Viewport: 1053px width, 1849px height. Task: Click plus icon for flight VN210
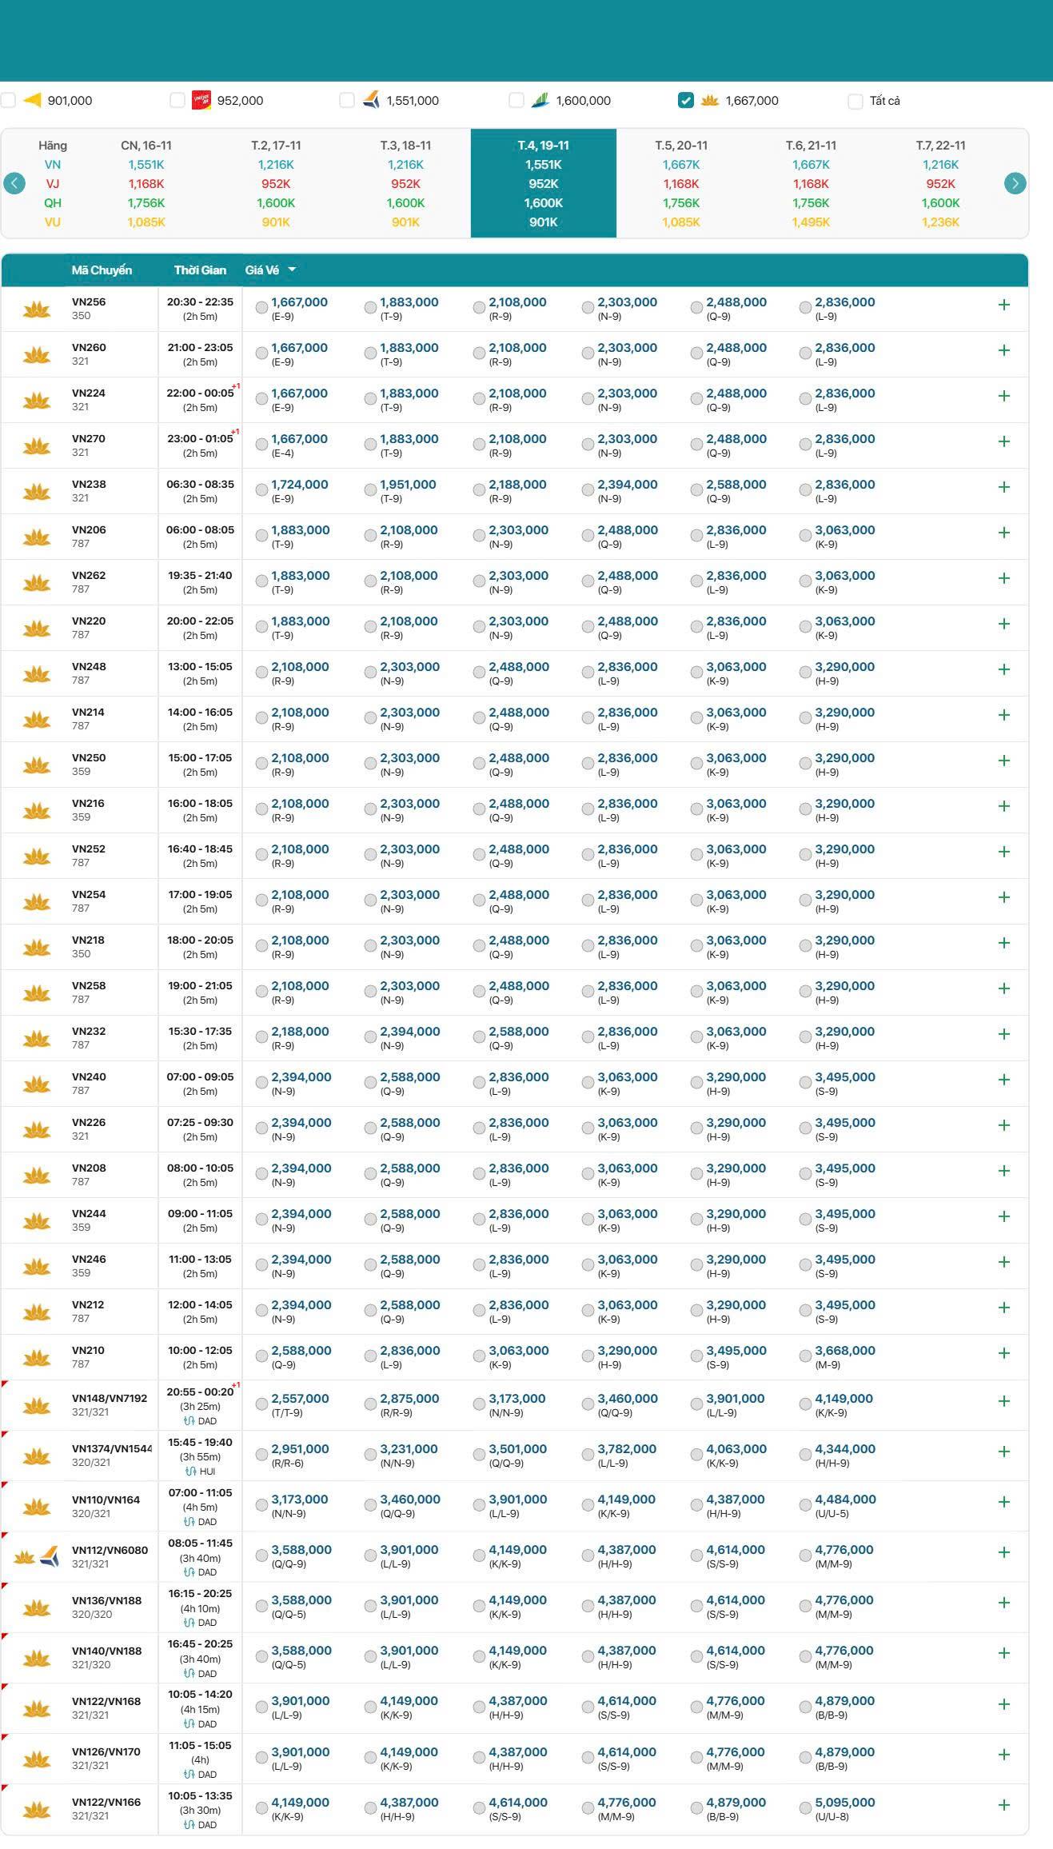(1003, 1353)
